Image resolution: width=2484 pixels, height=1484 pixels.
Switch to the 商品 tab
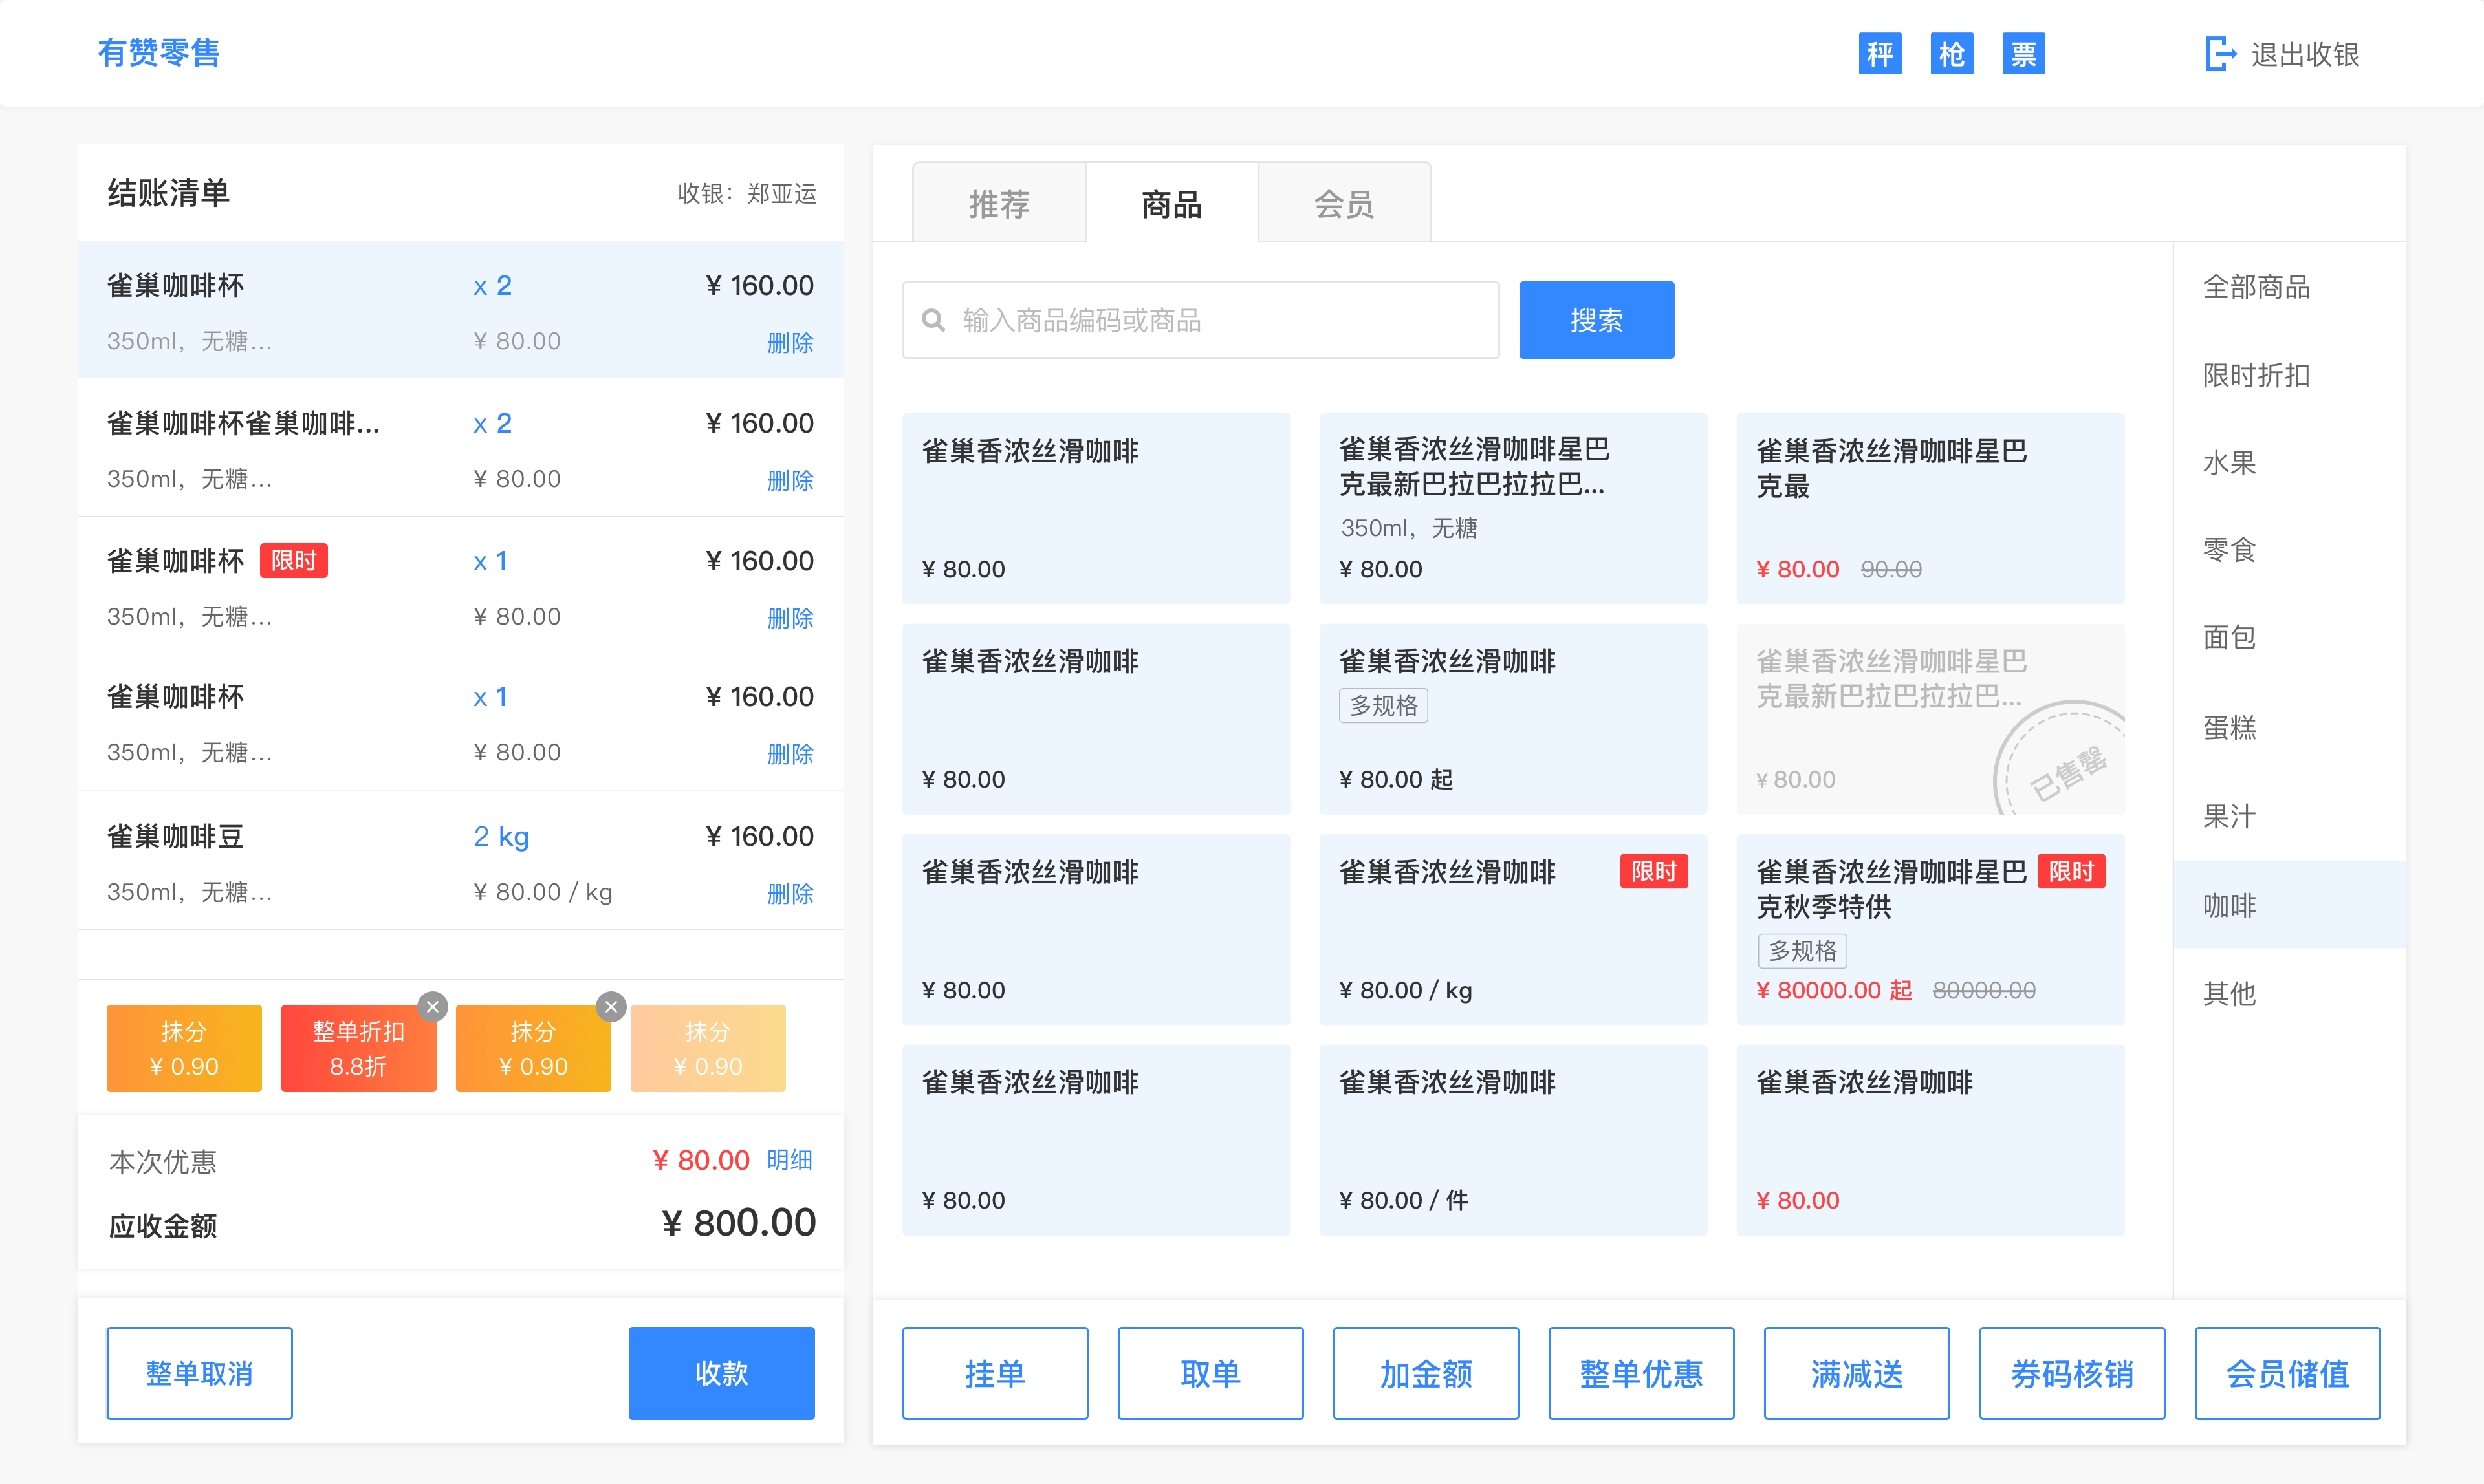(1171, 204)
